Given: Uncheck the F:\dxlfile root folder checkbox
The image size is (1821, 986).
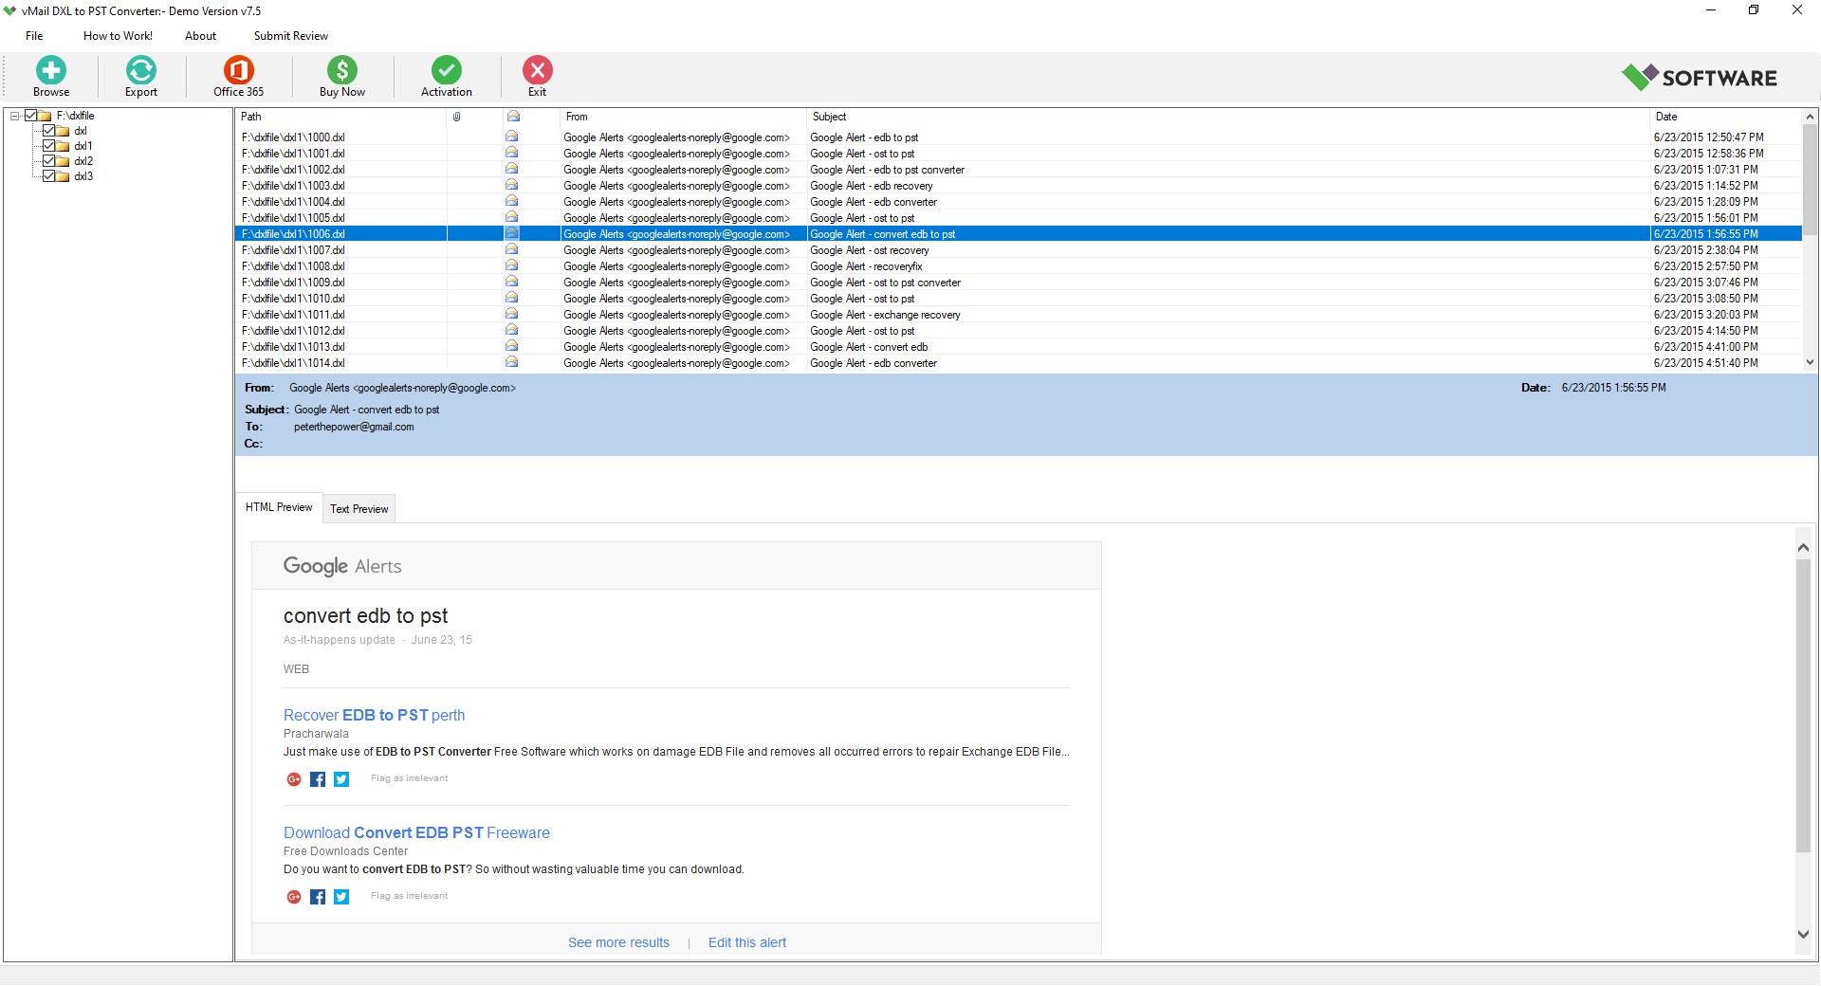Looking at the screenshot, I should pyautogui.click(x=30, y=116).
